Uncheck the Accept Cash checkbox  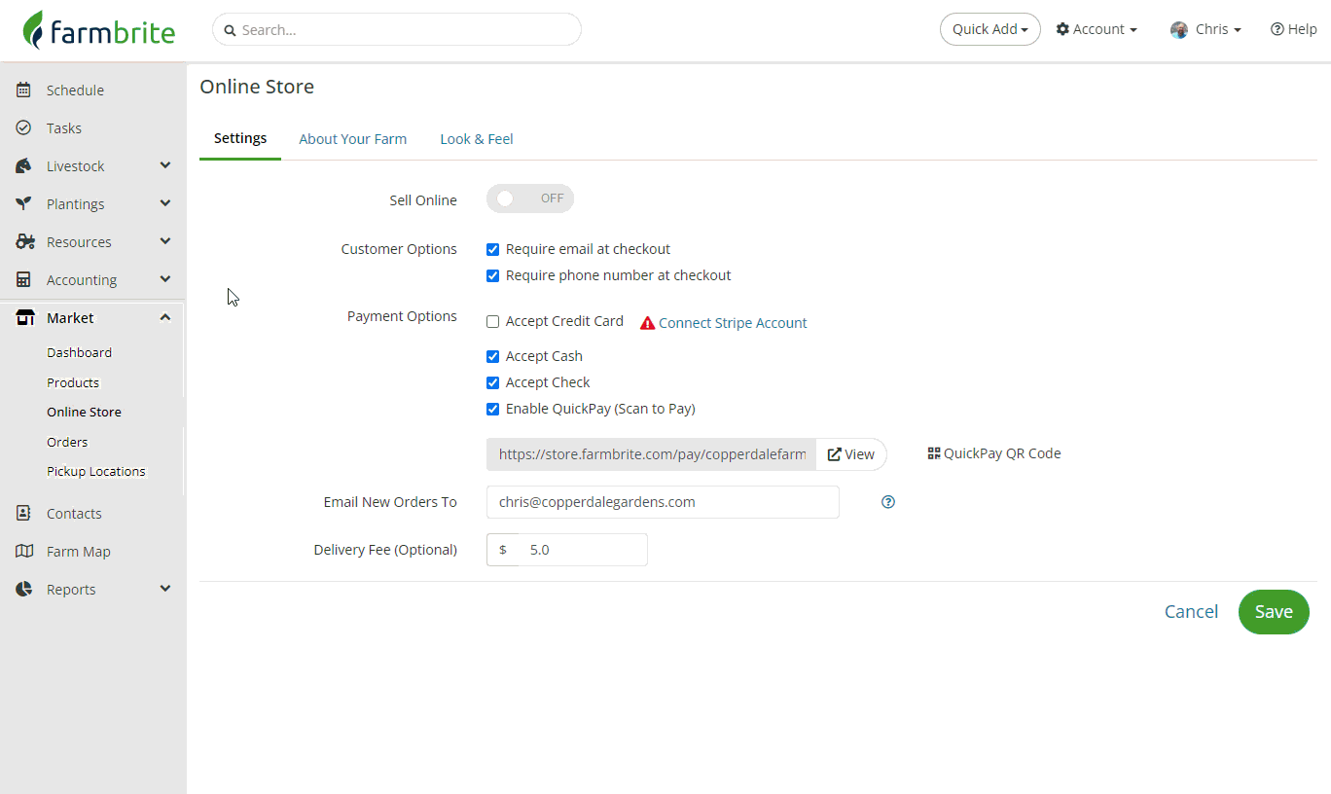pyautogui.click(x=493, y=357)
